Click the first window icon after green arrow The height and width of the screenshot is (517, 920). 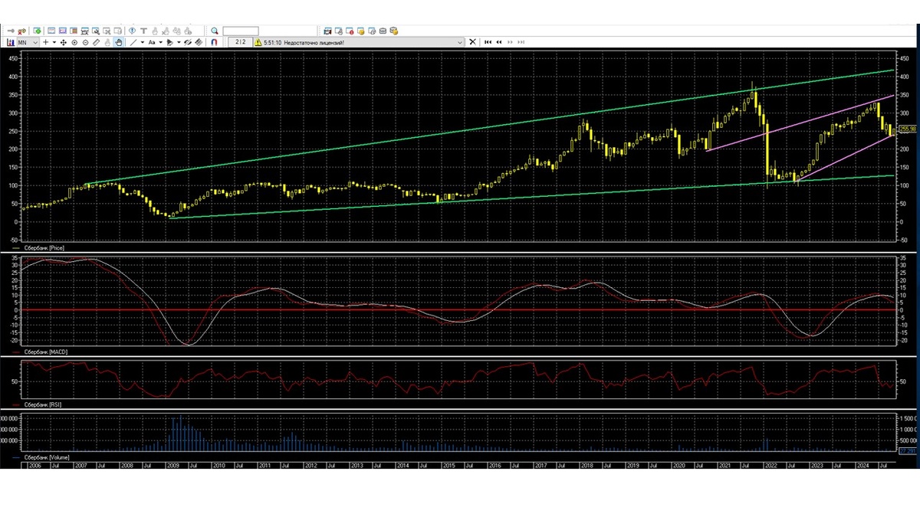51,31
